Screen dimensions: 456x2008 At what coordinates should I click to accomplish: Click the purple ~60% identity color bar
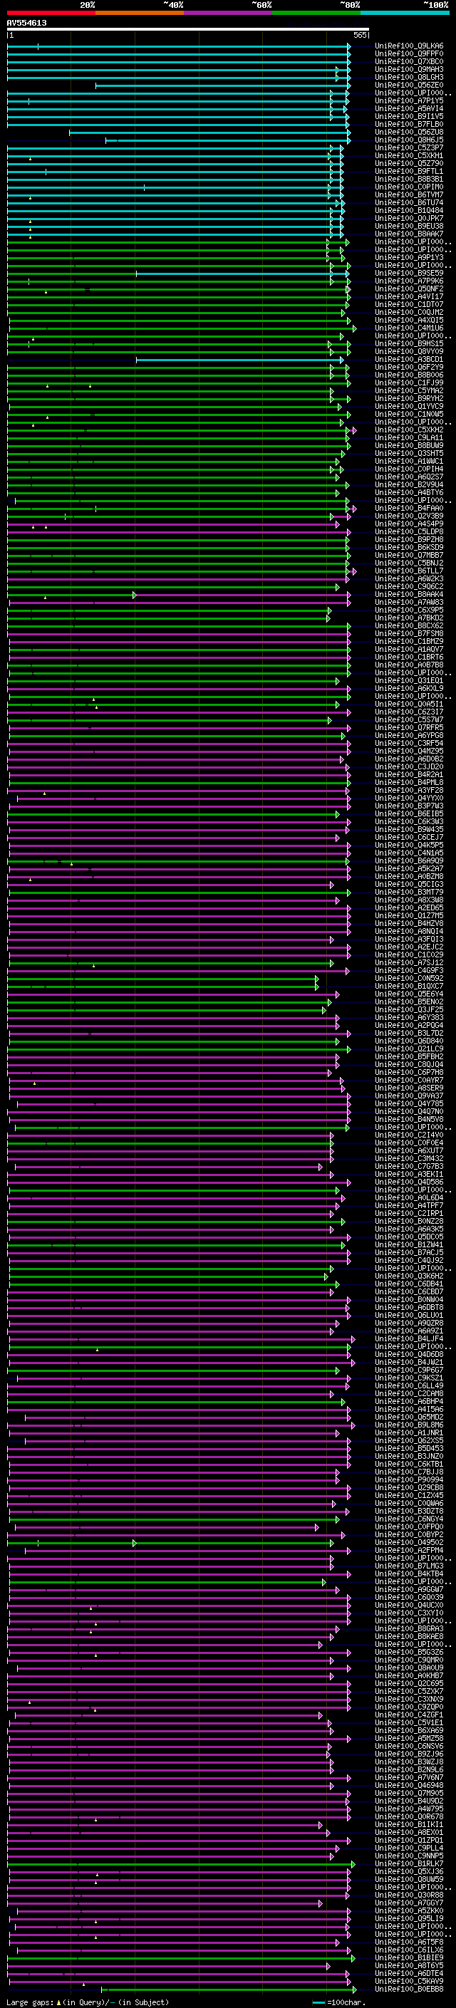pyautogui.click(x=229, y=14)
